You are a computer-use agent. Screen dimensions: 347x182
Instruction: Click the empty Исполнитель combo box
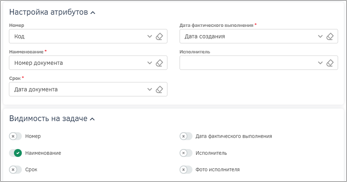[259, 63]
